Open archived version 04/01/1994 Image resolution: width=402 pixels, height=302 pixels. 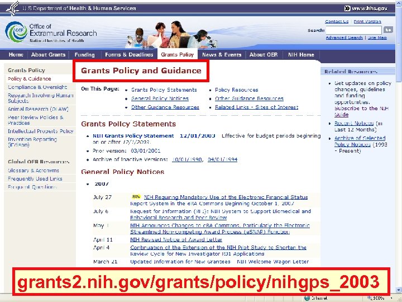tap(222, 159)
